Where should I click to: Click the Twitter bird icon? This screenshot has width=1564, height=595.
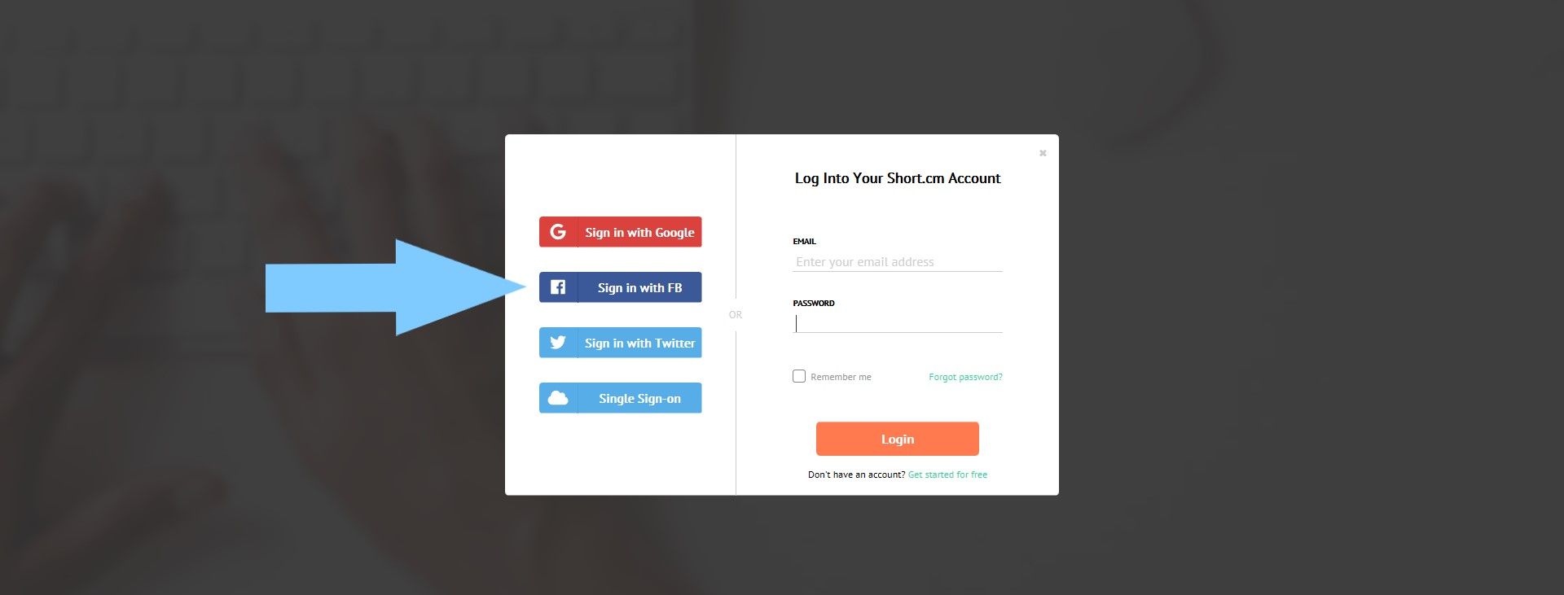coord(558,343)
